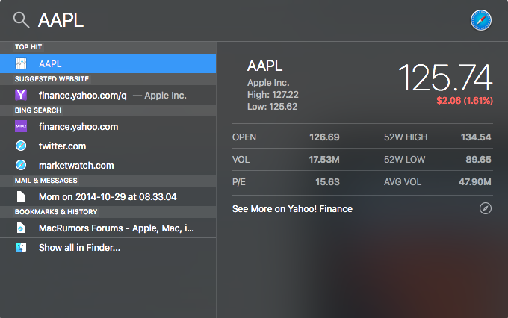This screenshot has height=318, width=508.
Task: Click the SUGGESTED WEBSITE section header
Action: 52,78
